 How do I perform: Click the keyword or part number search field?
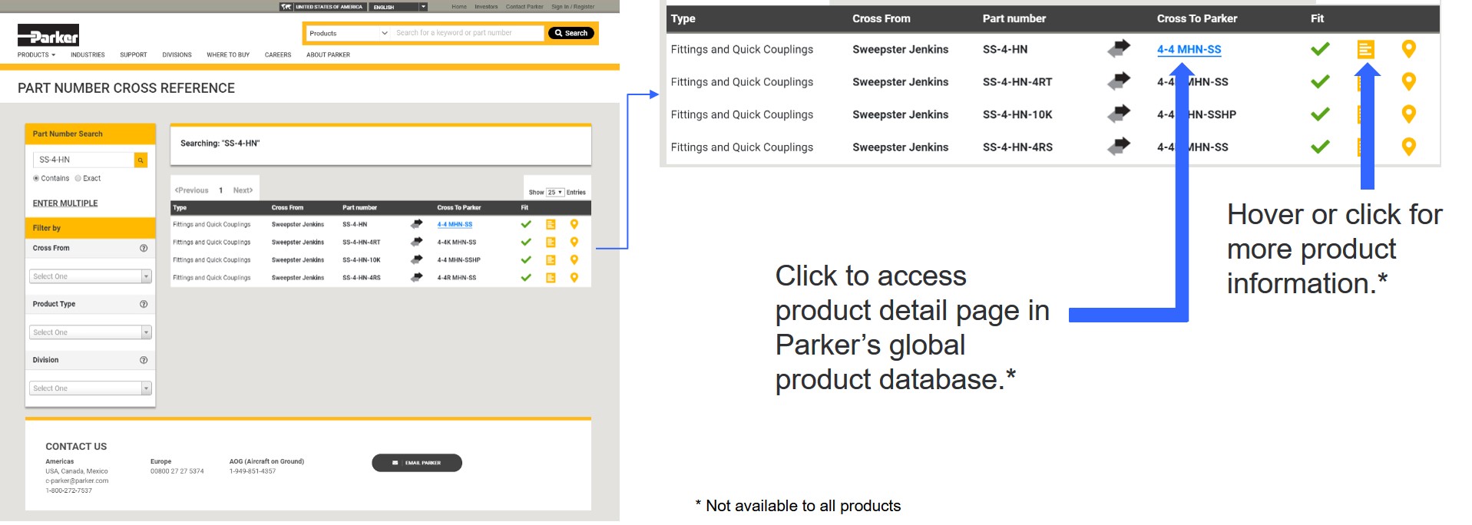coord(467,34)
